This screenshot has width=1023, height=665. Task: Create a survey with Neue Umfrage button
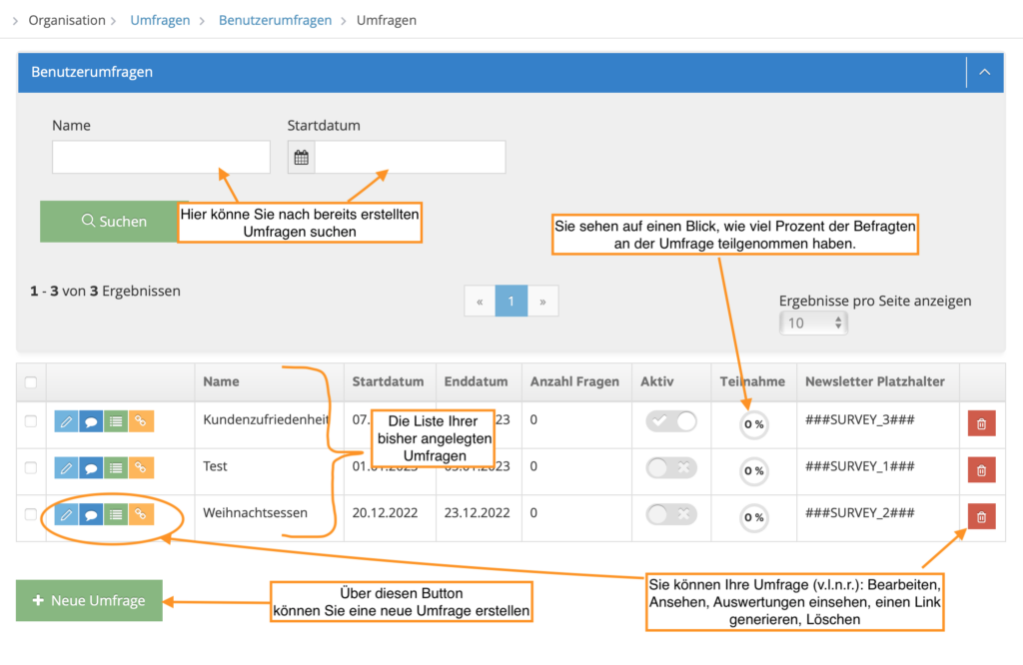(89, 600)
